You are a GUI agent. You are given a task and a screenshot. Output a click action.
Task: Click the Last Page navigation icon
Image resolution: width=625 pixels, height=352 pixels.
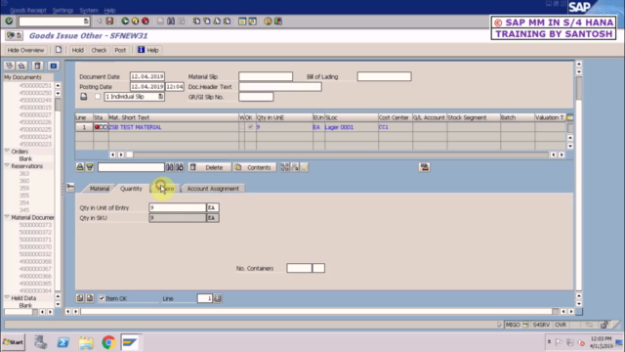click(227, 22)
